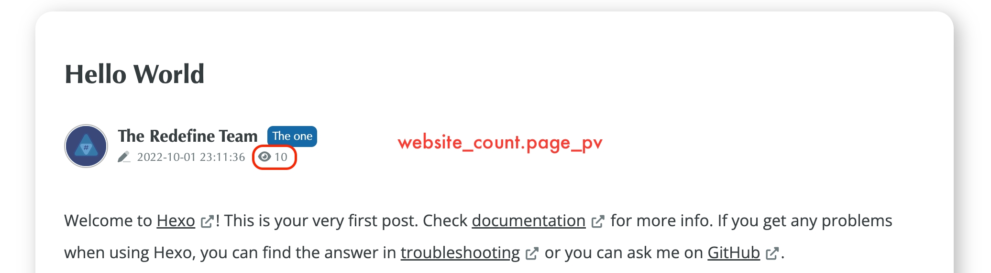This screenshot has width=991, height=273.
Task: Click the author avatar logo
Action: coord(86,146)
